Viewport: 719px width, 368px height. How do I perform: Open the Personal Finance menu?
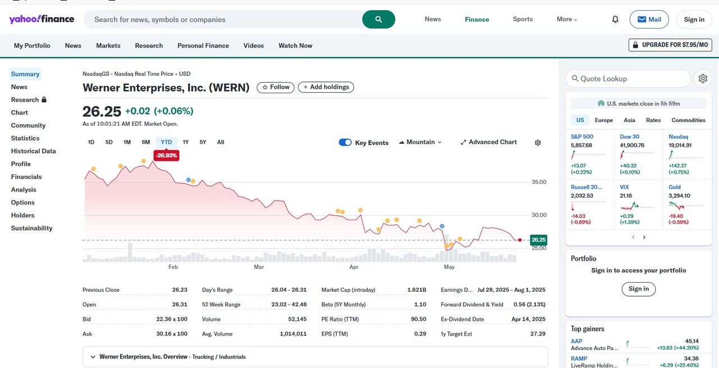coord(203,46)
